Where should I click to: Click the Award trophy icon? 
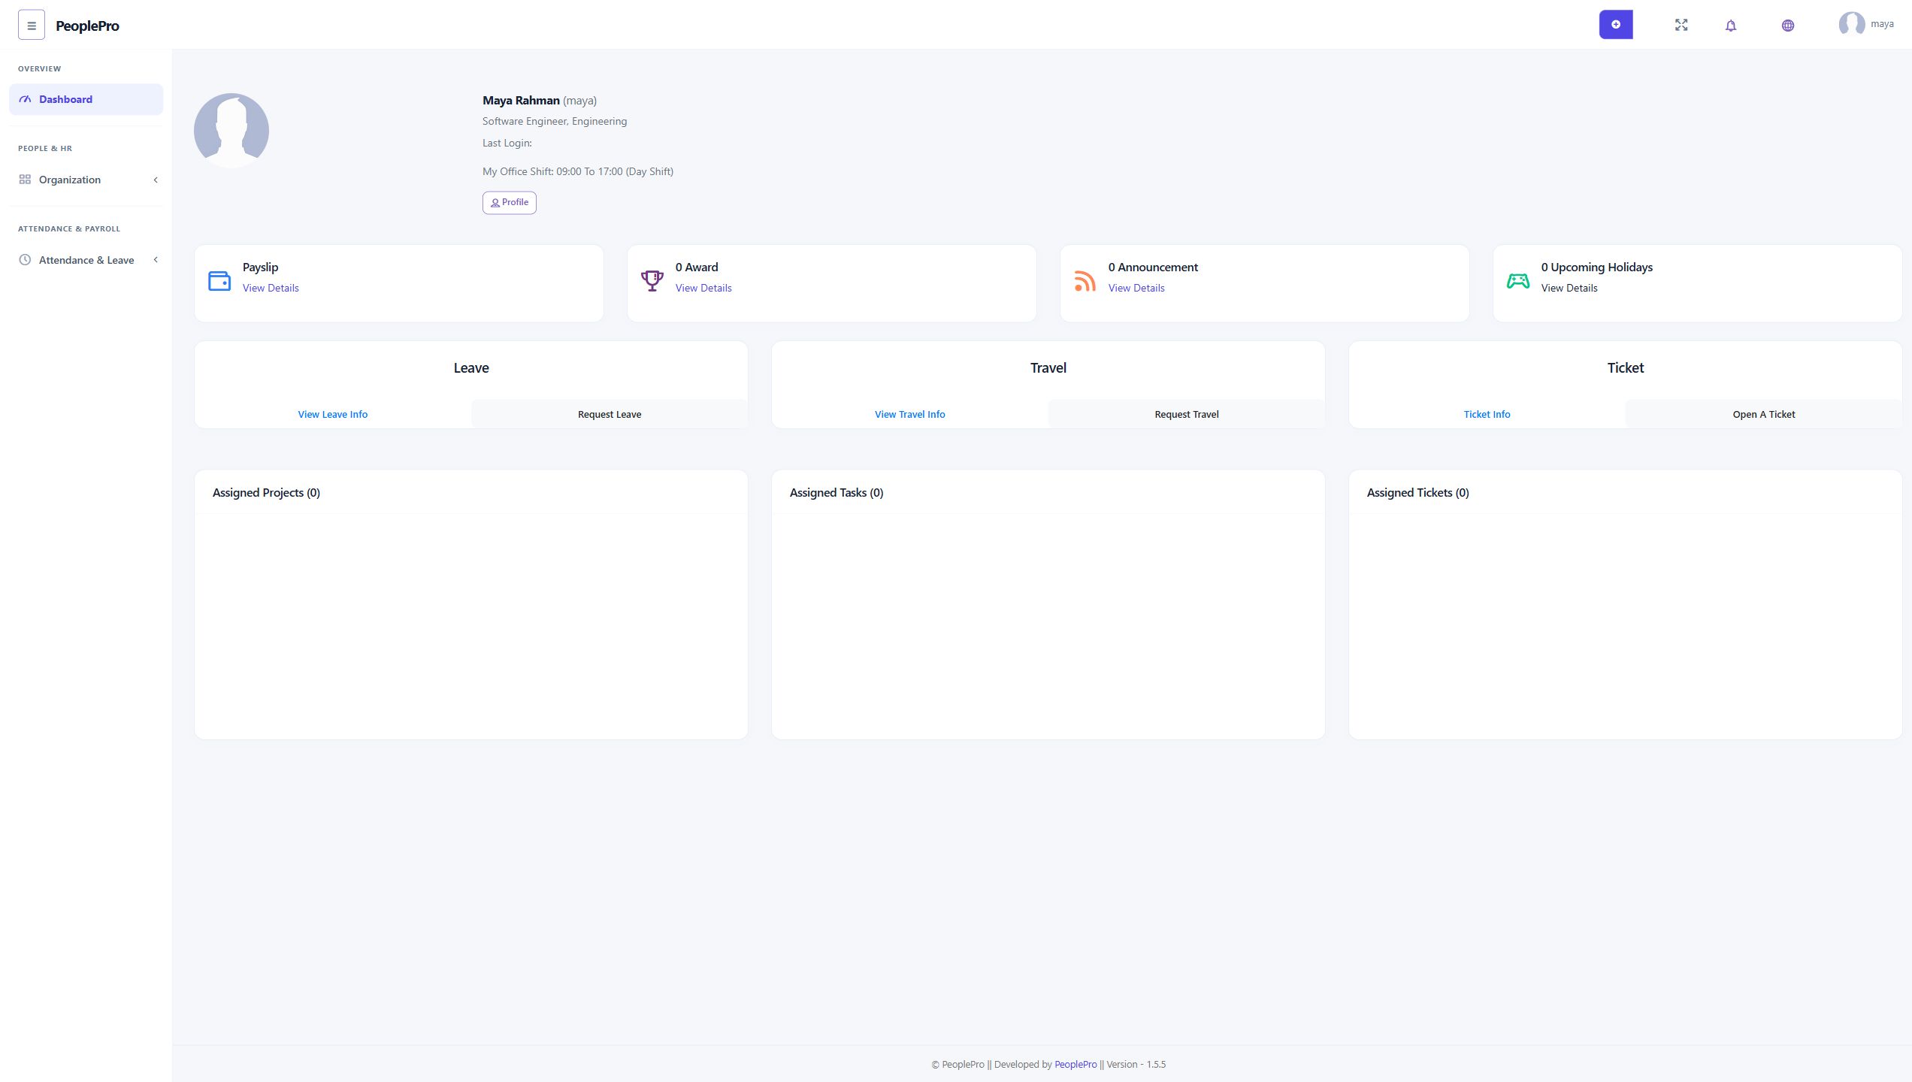coord(652,281)
